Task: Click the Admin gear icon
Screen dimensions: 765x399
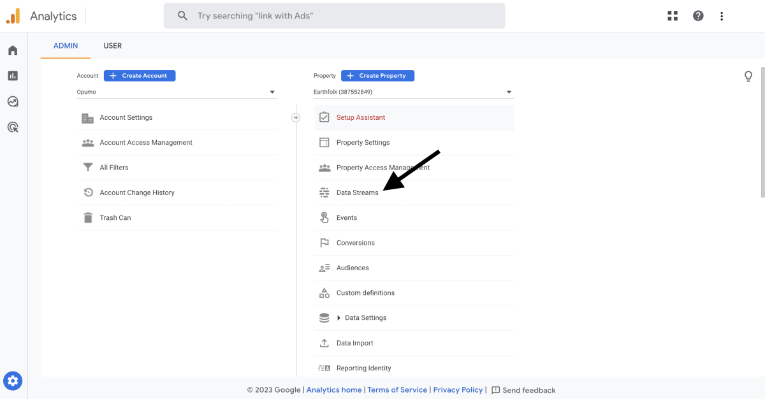Action: (13, 381)
